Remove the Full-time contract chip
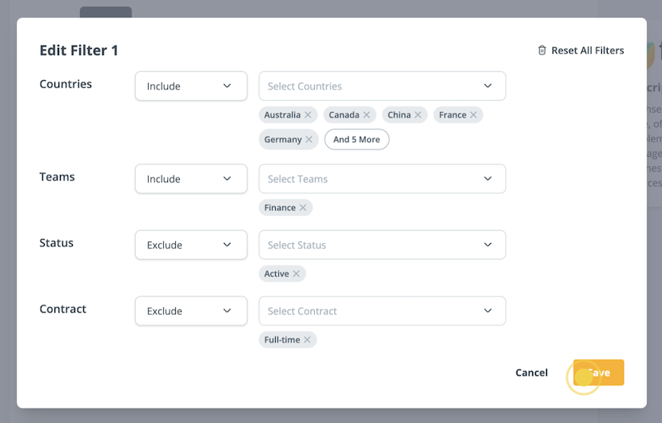The height and width of the screenshot is (423, 662). [x=307, y=341]
